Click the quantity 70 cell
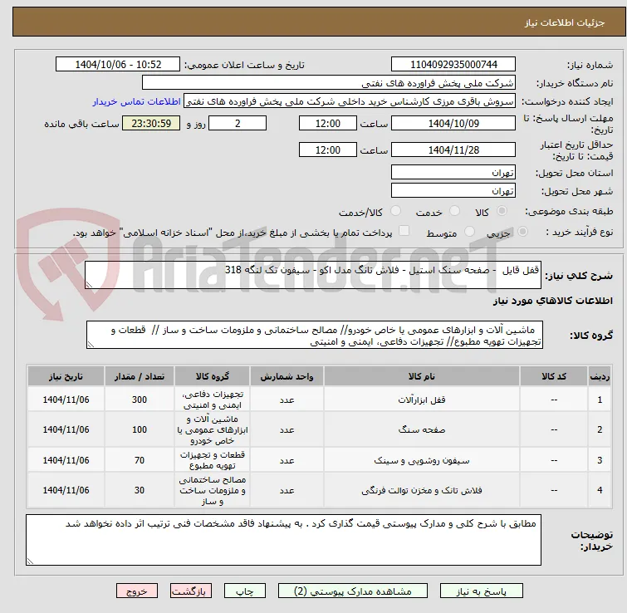Image resolution: width=627 pixels, height=613 pixels. [140, 460]
